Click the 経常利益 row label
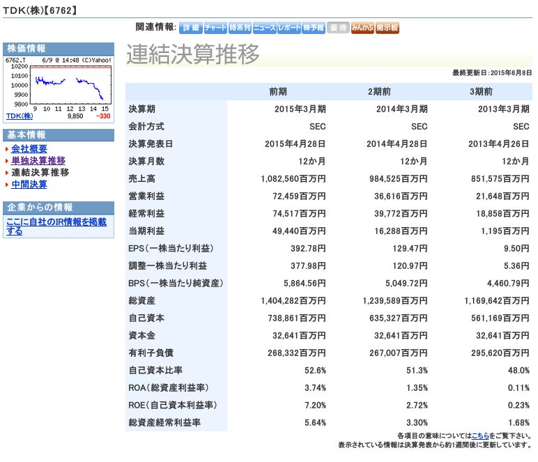This screenshot has width=538, height=462. [146, 213]
